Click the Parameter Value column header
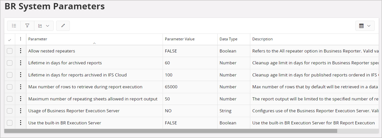The width and height of the screenshot is (382, 138). [180, 39]
